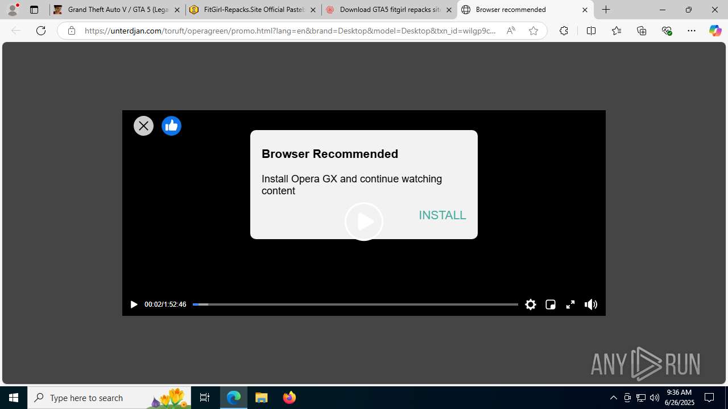728x409 pixels.
Task: View site information icon in address bar
Action: pyautogui.click(x=71, y=31)
